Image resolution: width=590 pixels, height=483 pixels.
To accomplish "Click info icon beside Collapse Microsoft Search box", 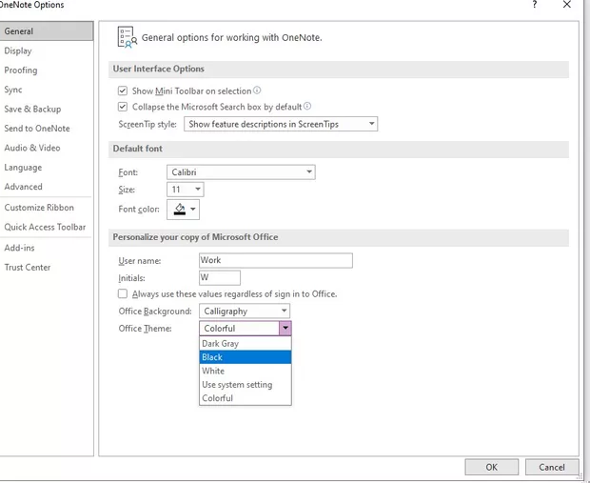I will pyautogui.click(x=307, y=107).
